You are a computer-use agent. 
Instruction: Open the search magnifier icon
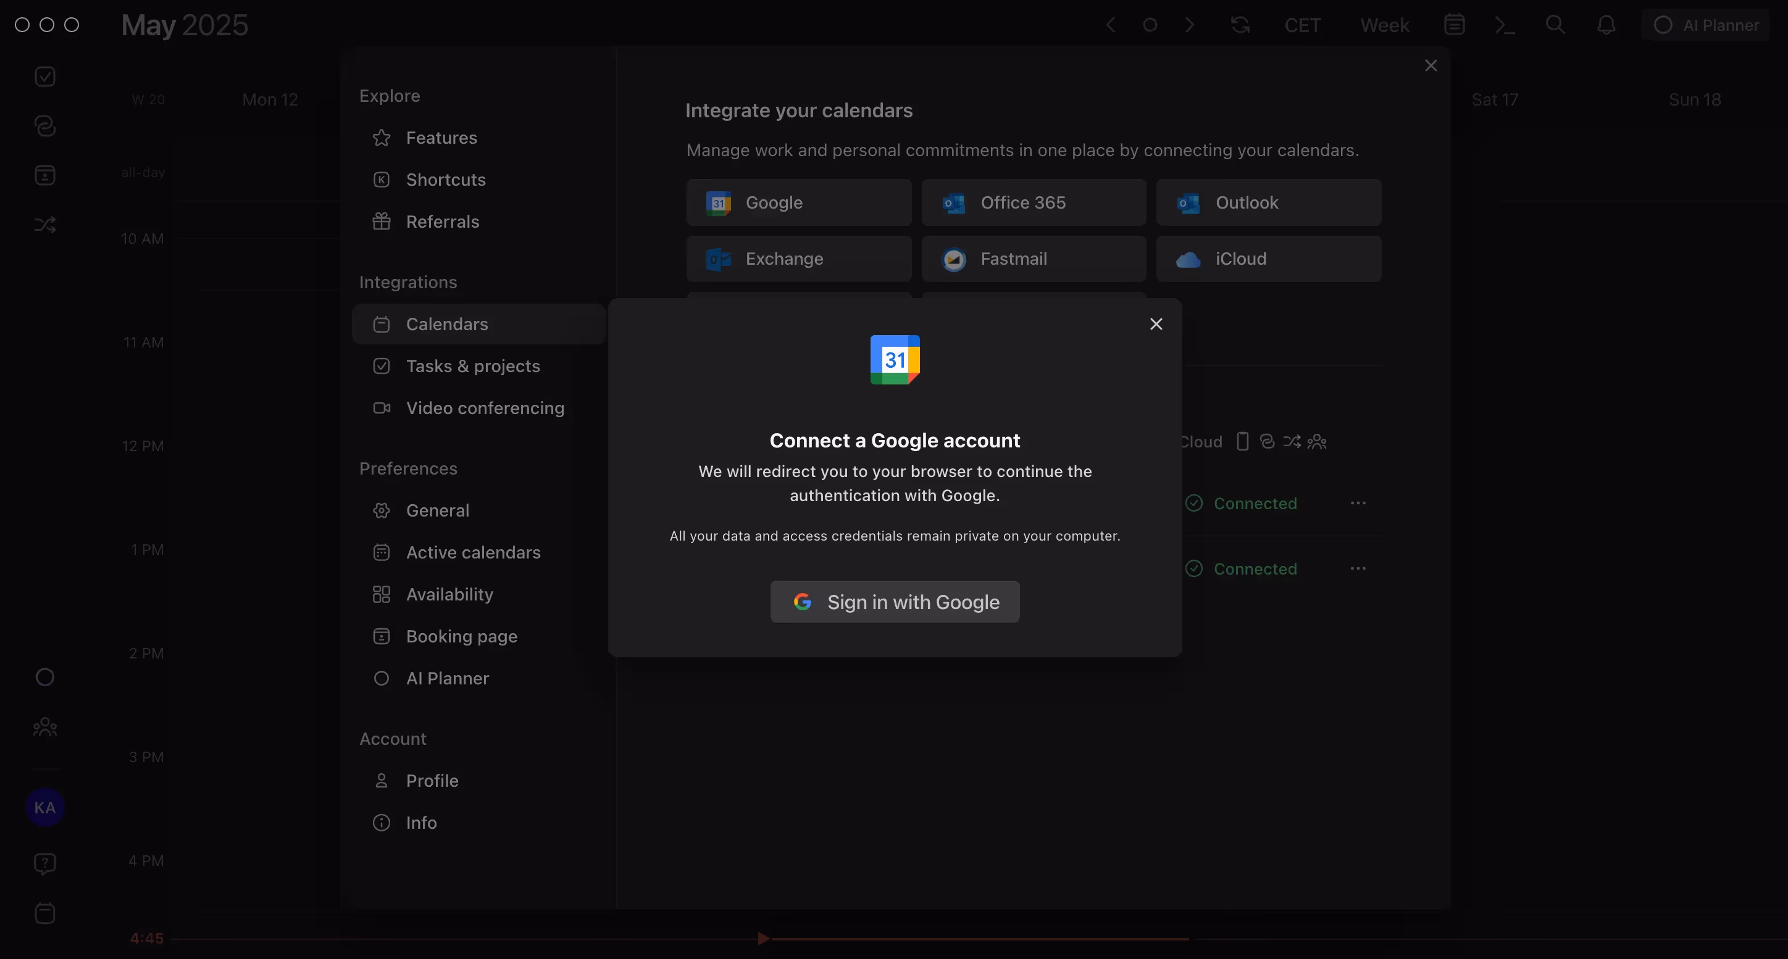tap(1555, 25)
